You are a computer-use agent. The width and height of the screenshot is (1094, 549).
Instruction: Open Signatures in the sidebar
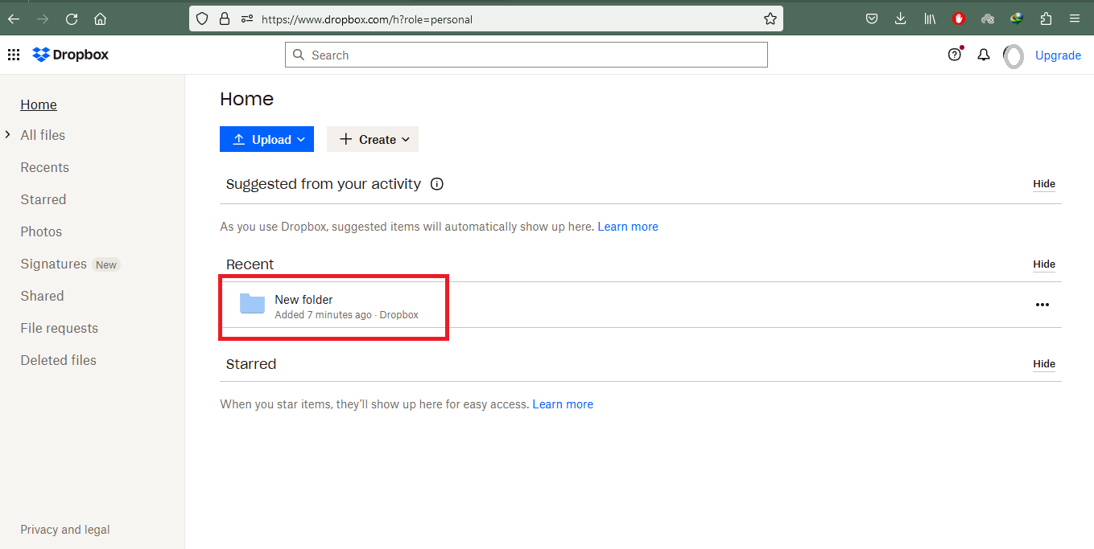(x=53, y=264)
